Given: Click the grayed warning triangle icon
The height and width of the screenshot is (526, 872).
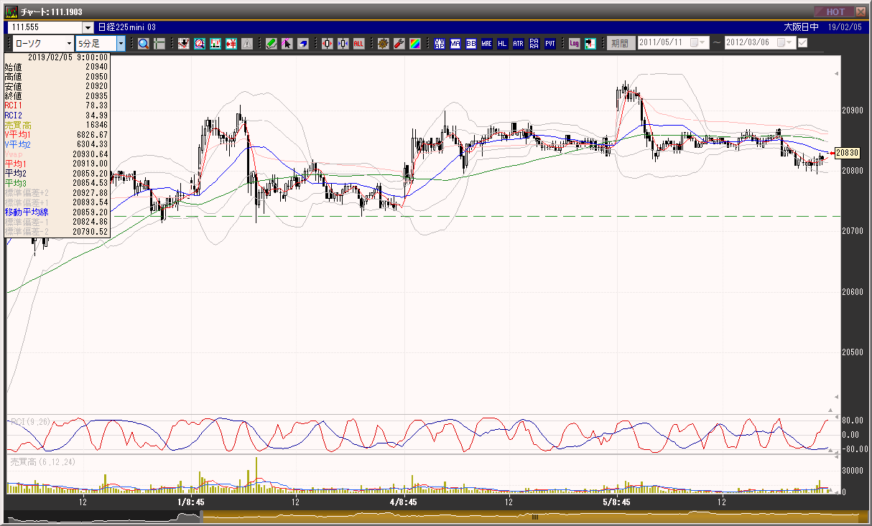Looking at the screenshot, I should pyautogui.click(x=246, y=44).
